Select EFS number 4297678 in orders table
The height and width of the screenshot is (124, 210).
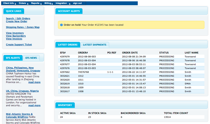click(65, 61)
